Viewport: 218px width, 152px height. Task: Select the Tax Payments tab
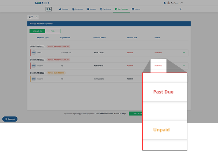click(x=121, y=9)
